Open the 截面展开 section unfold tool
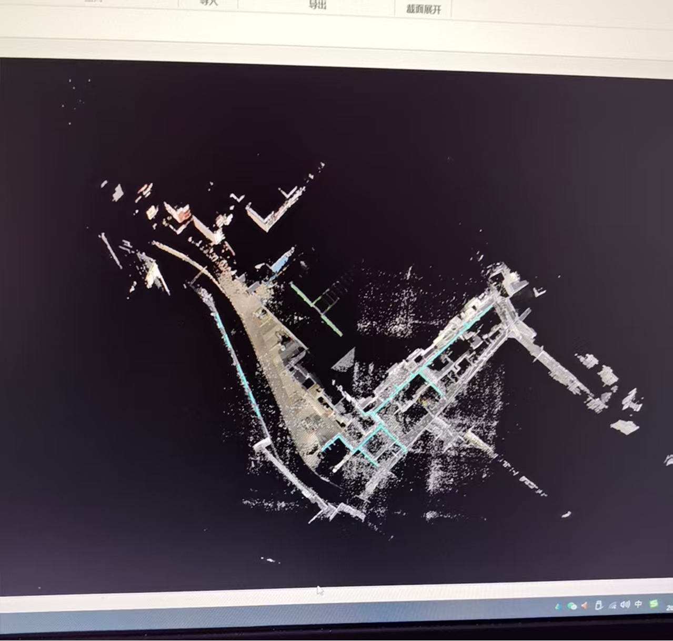Viewport: 673px width, 641px height. 423,9
